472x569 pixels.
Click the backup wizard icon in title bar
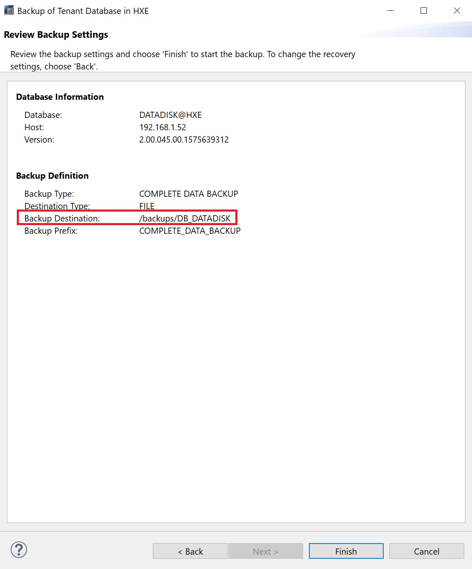9,11
